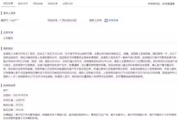View the 投资记录 tab
The image size is (178, 120).
click(x=53, y=4)
